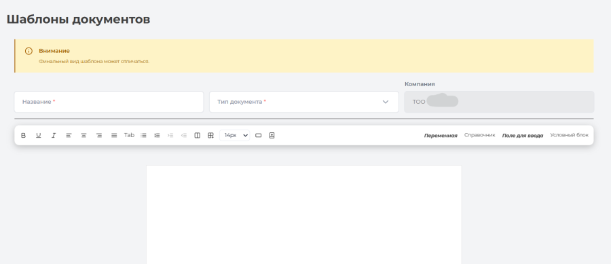Center align text
Viewport: 611px width, 264px height.
tap(84, 135)
